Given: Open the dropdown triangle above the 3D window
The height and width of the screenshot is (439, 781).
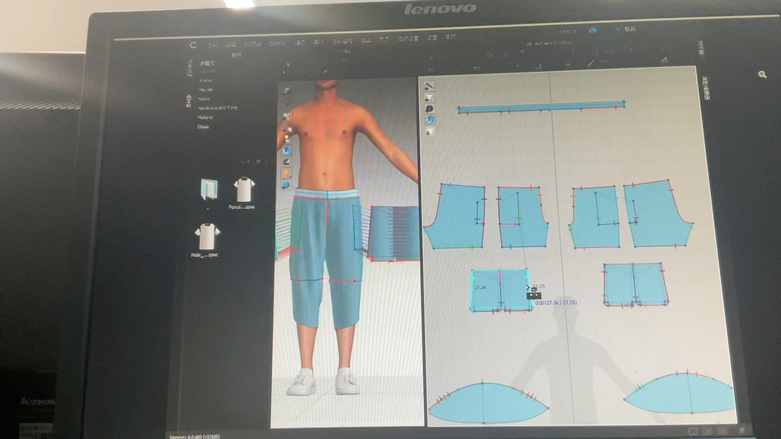Looking at the screenshot, I should pos(288,65).
